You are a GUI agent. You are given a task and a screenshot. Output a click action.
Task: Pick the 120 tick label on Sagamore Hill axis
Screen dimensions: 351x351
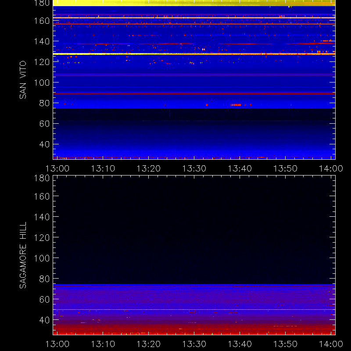pyautogui.click(x=42, y=237)
